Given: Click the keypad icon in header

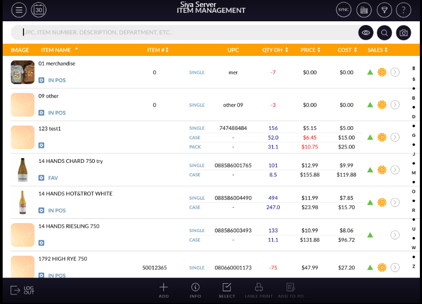Looking at the screenshot, I should click(364, 10).
